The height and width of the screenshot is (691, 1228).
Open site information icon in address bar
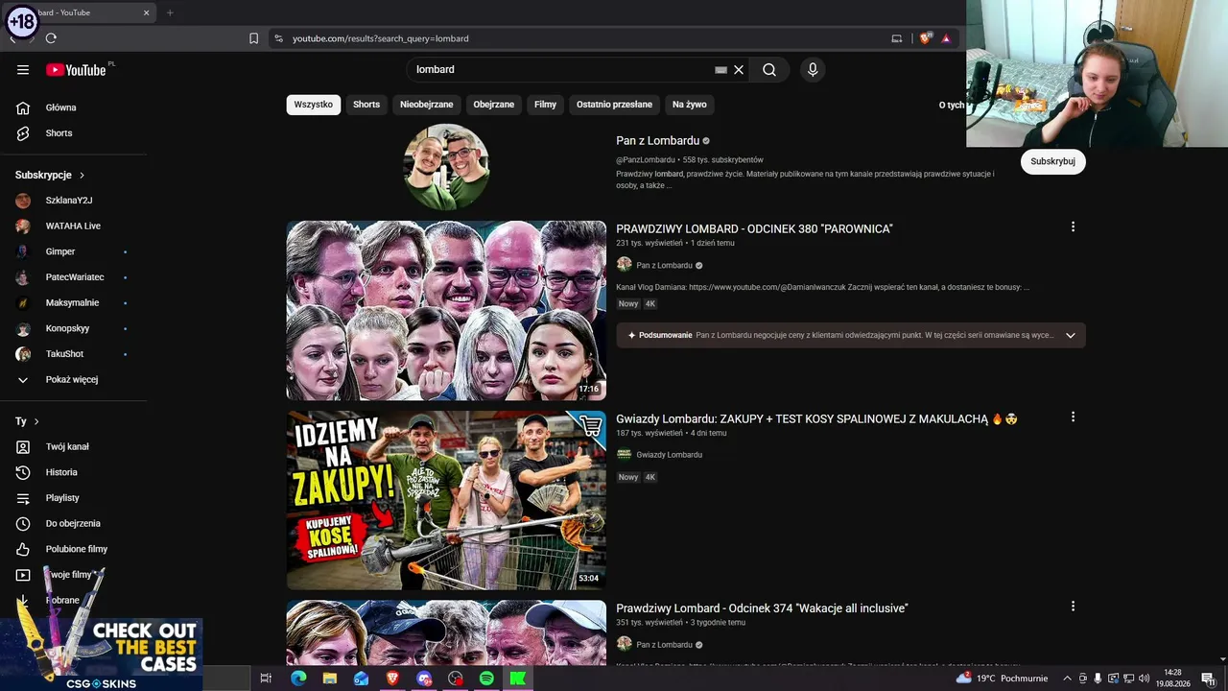[278, 38]
